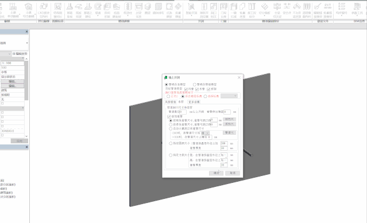
Task: Collapse the second properties group header arrow
Action: coord(23,108)
